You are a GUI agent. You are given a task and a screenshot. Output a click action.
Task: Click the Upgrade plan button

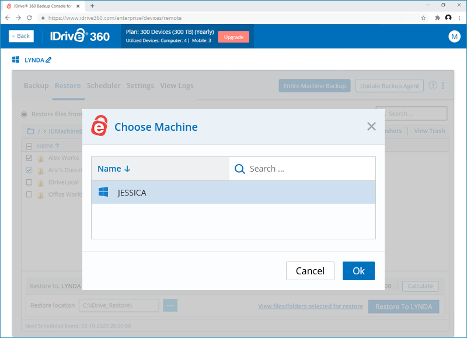pyautogui.click(x=233, y=37)
